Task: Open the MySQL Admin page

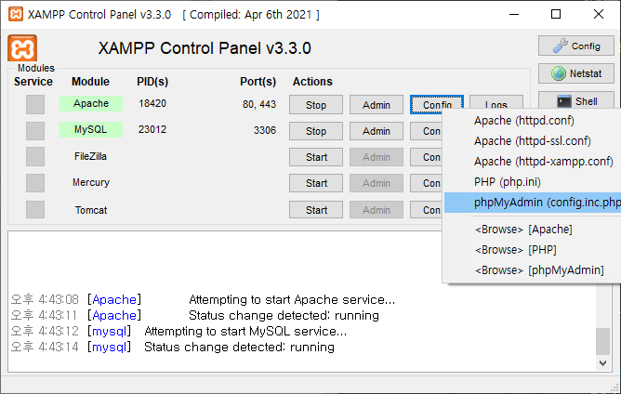Action: point(377,131)
